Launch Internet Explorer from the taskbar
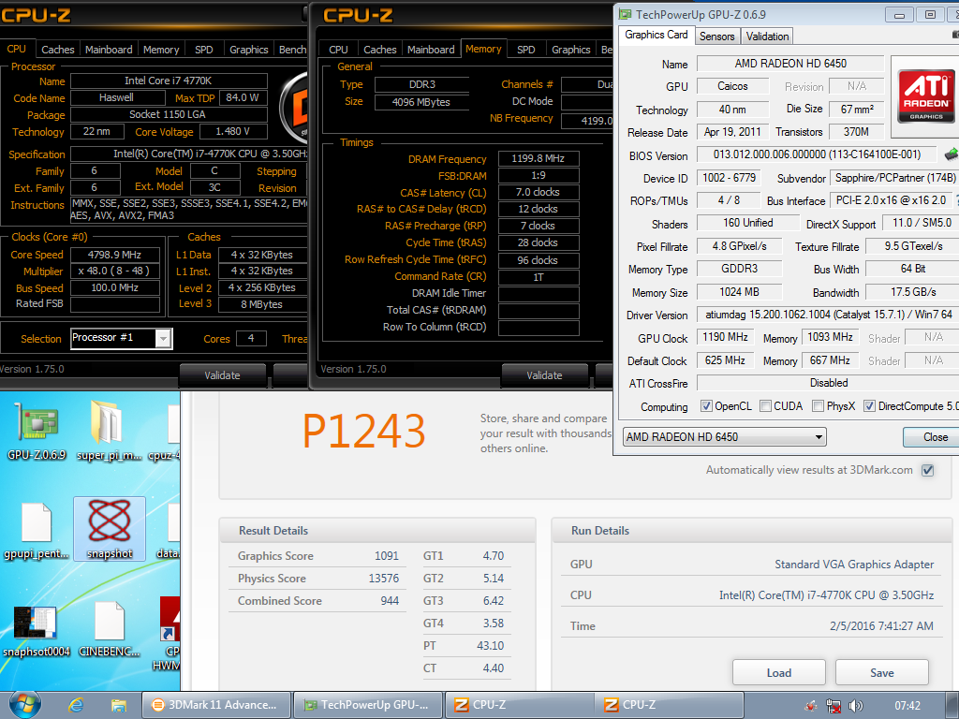The height and width of the screenshot is (719, 959). coord(77,704)
